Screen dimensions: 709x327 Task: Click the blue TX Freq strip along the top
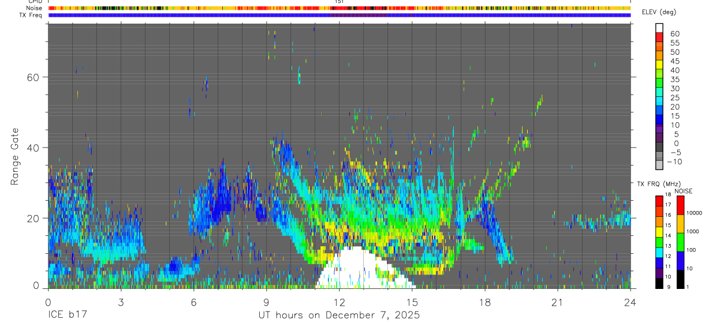(339, 15)
